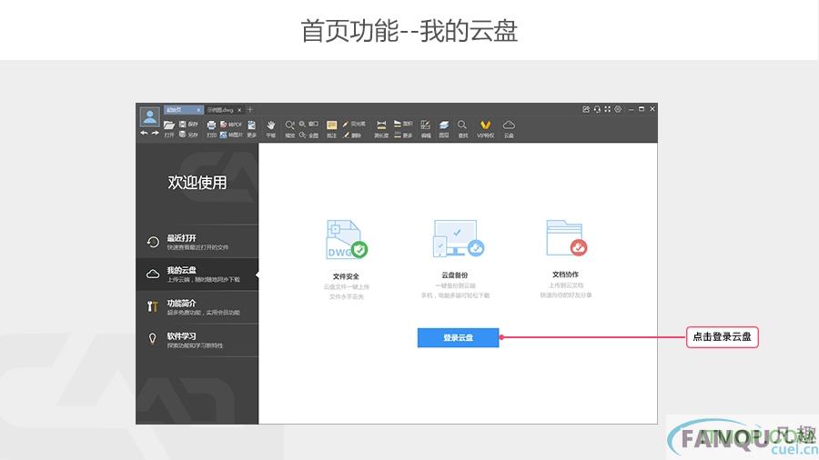Viewport: 819px width, 460px height.
Task: Click the 文档协作 label text
Action: [x=566, y=275]
